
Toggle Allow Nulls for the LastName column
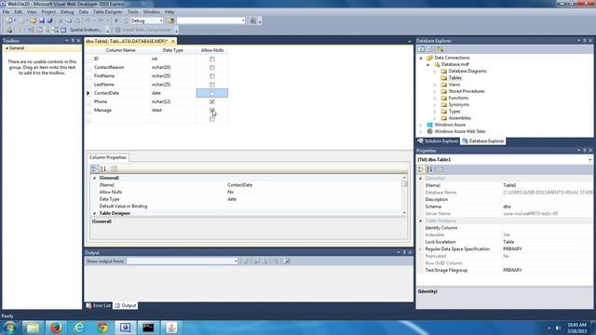(x=212, y=85)
